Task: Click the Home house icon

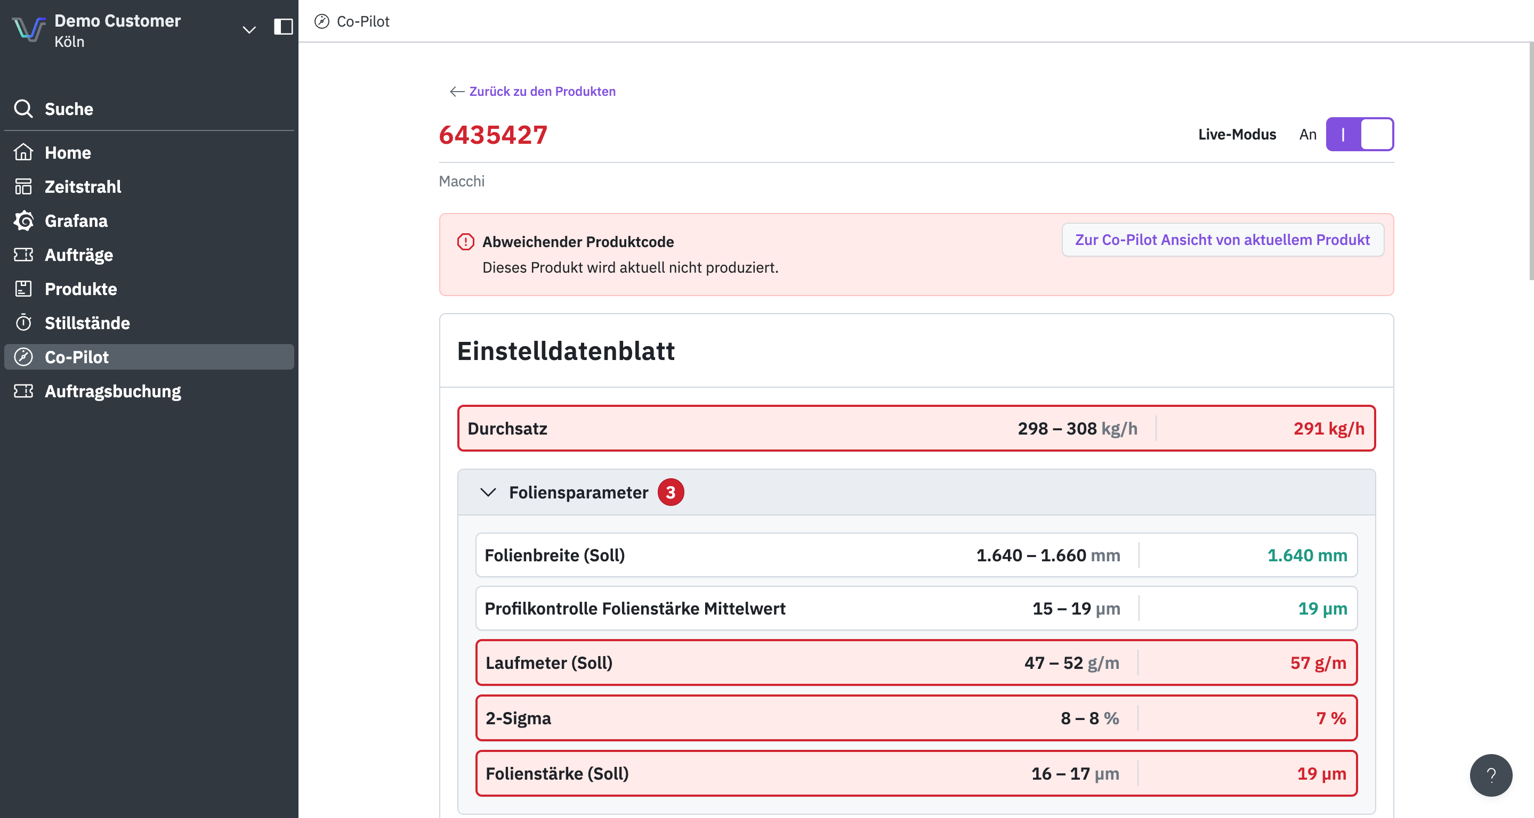Action: click(x=23, y=152)
